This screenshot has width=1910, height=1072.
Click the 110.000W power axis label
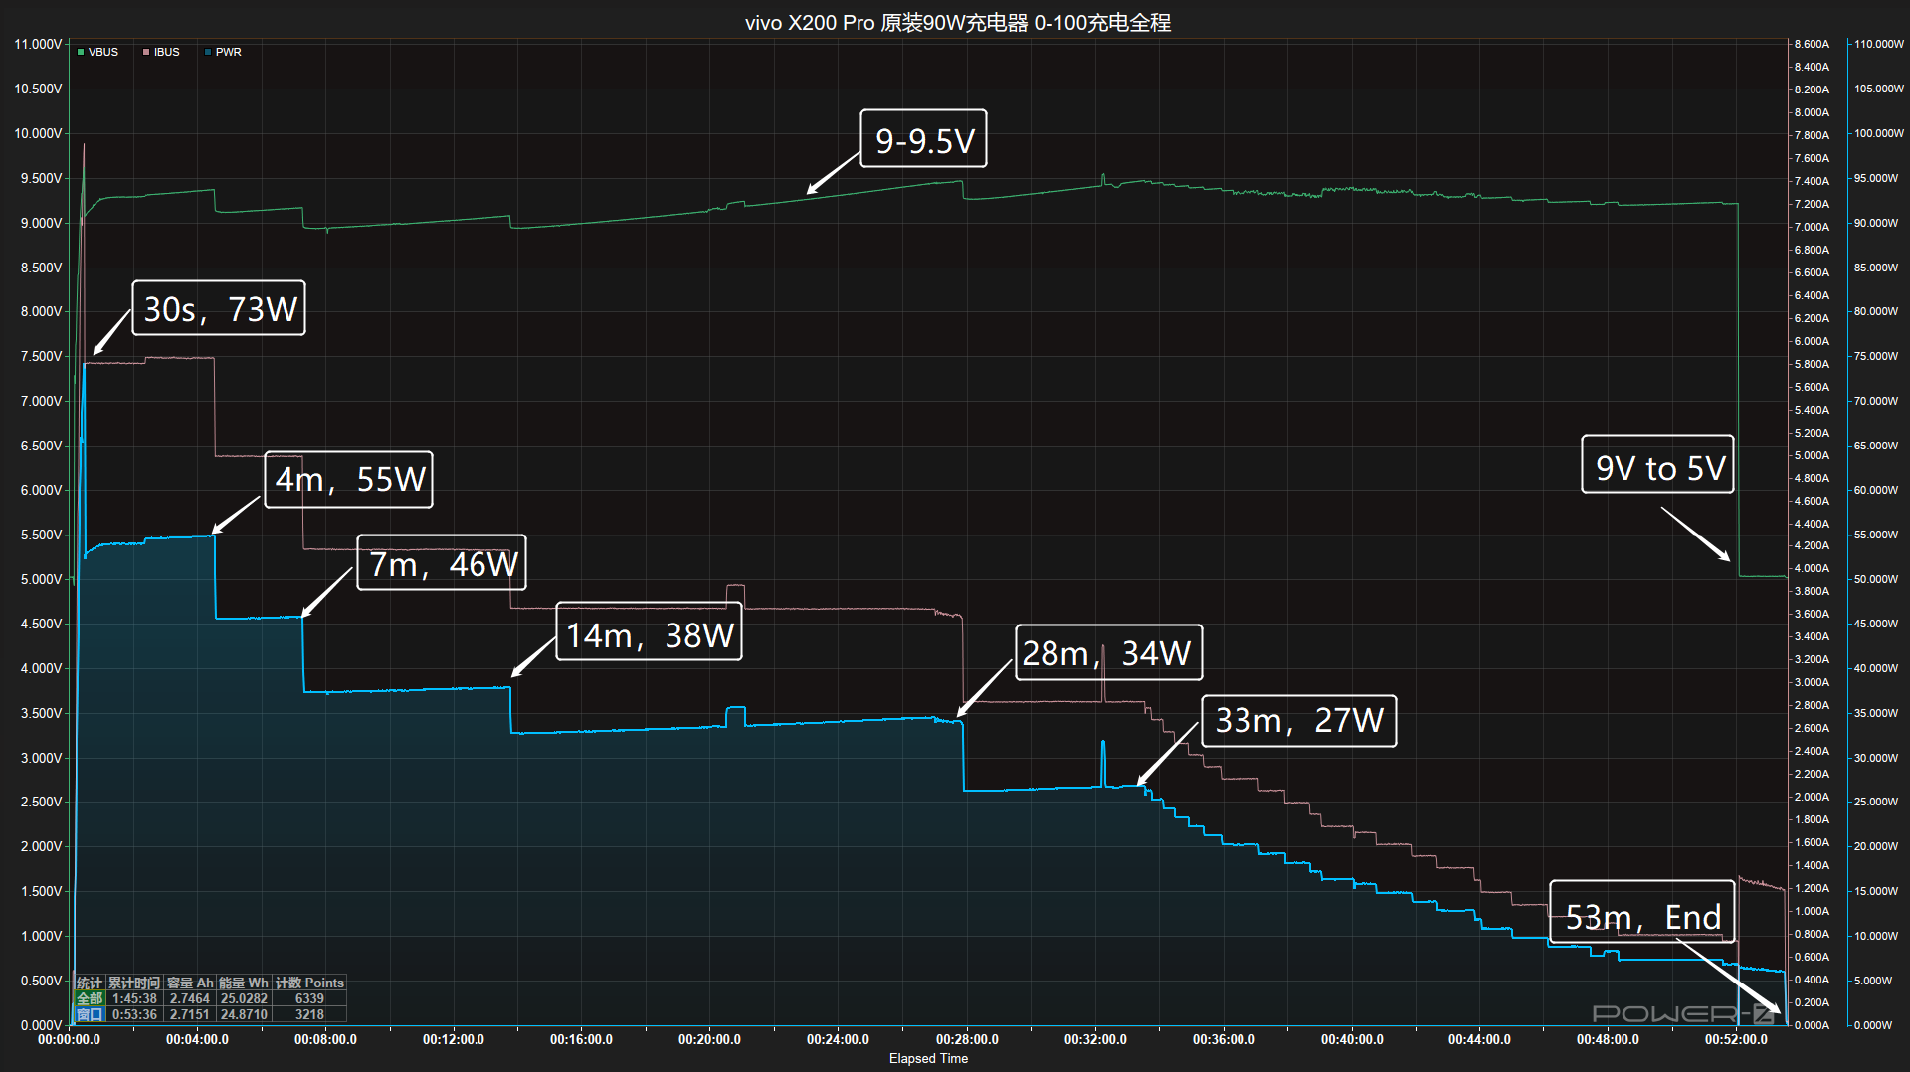coord(1879,44)
